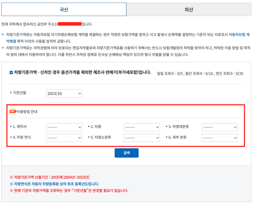The height and width of the screenshot is (204, 253).
Task: Click the arrow icon beside 세부 분류 label
Action: 167,138
